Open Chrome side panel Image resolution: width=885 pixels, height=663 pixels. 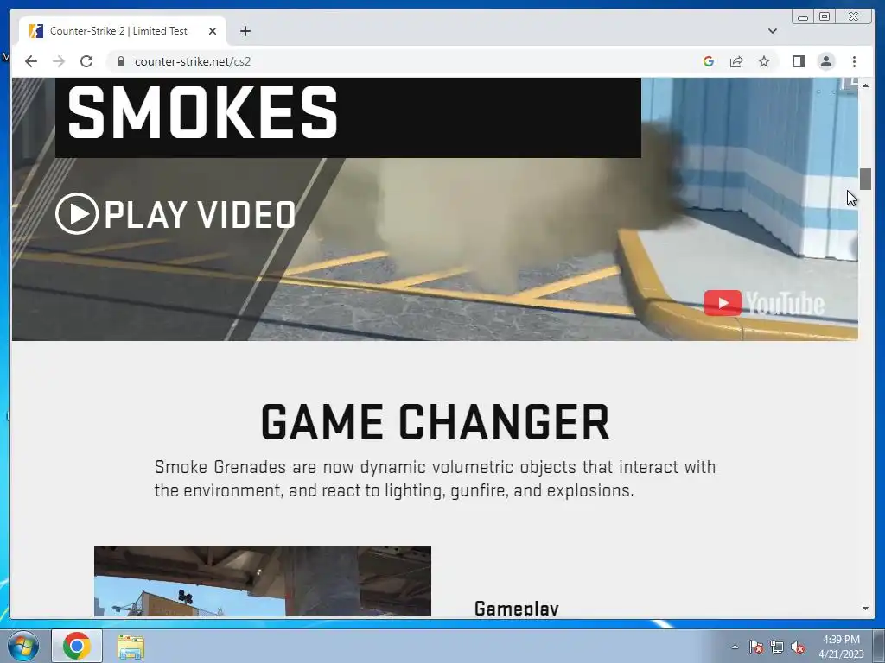click(x=798, y=61)
